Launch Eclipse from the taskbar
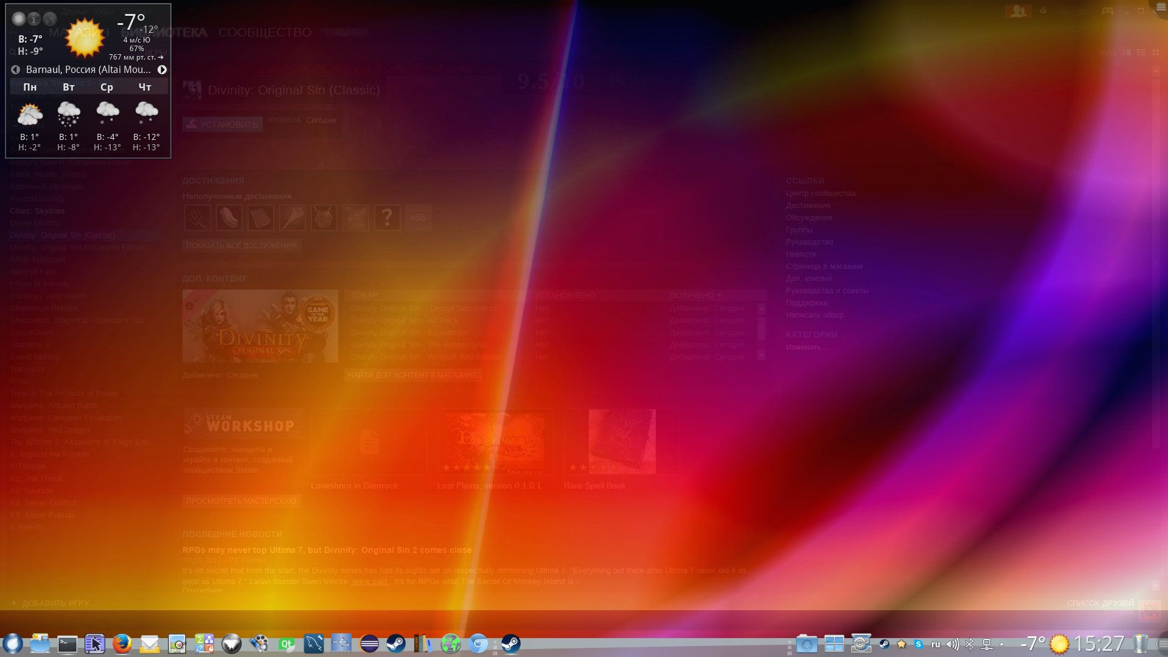Image resolution: width=1168 pixels, height=657 pixels. (369, 644)
